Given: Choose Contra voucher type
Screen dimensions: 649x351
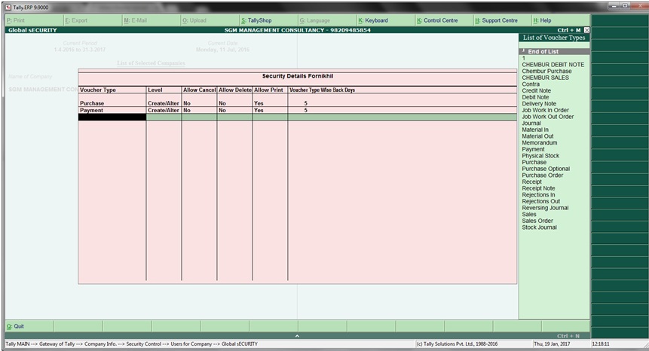Looking at the screenshot, I should [x=531, y=84].
